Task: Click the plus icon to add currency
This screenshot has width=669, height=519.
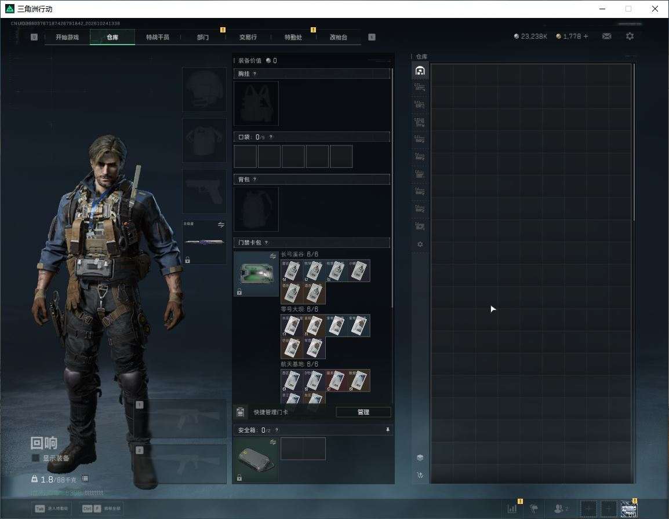Action: click(x=586, y=36)
